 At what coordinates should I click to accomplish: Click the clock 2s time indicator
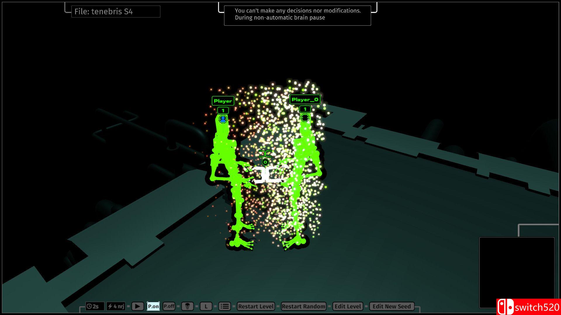click(95, 306)
